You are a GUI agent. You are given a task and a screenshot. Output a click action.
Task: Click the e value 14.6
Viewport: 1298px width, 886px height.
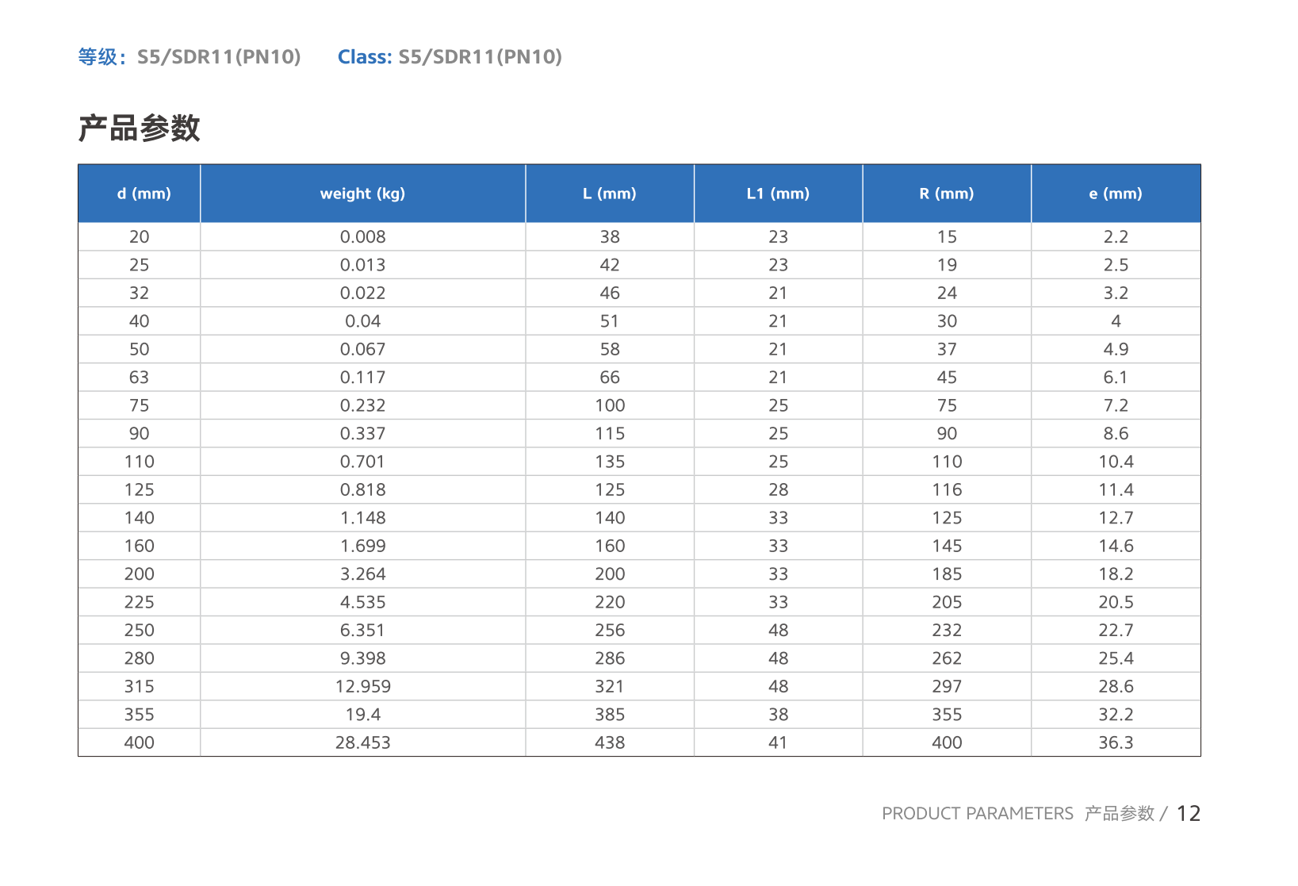(x=1115, y=547)
